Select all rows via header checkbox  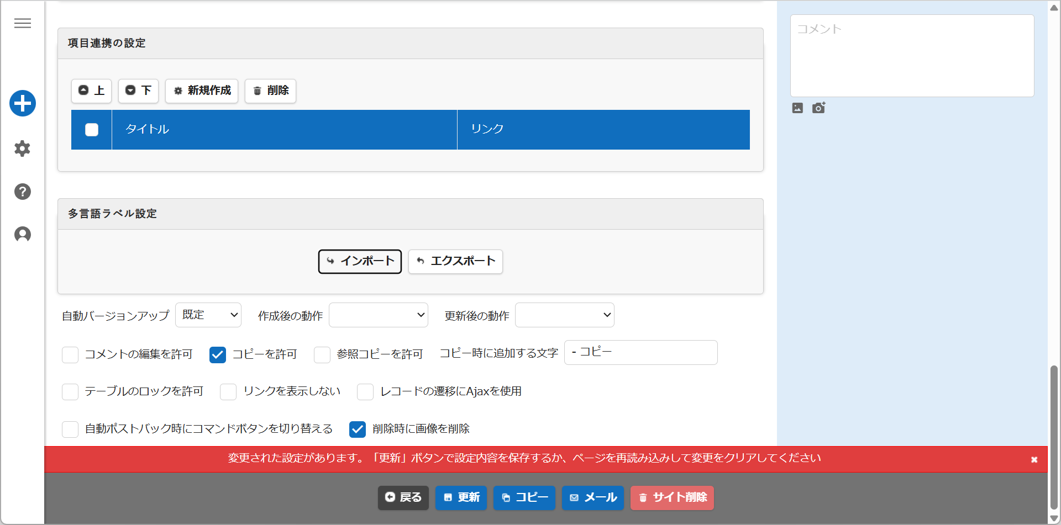[x=92, y=130]
